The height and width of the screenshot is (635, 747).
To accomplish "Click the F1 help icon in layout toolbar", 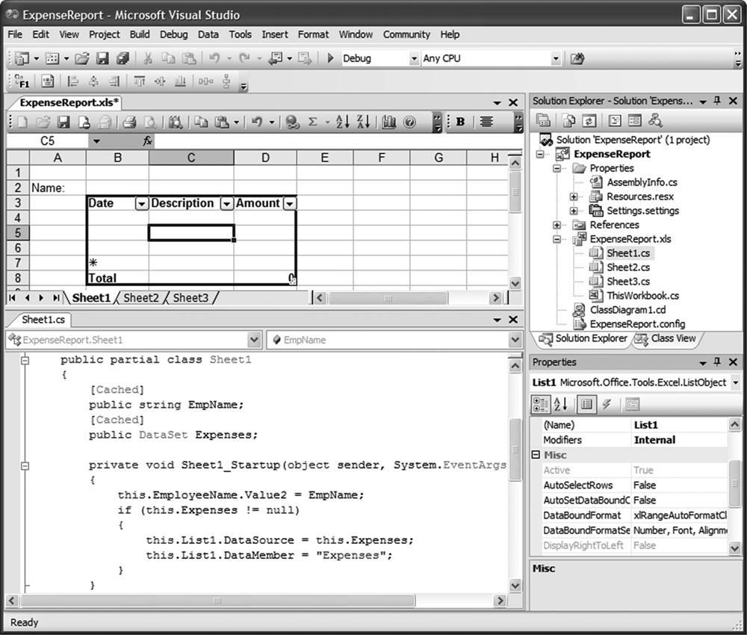I will [22, 81].
